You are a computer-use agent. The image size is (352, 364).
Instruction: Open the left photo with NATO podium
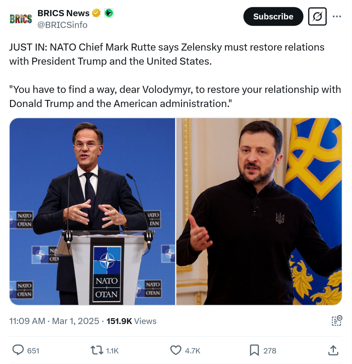point(93,211)
